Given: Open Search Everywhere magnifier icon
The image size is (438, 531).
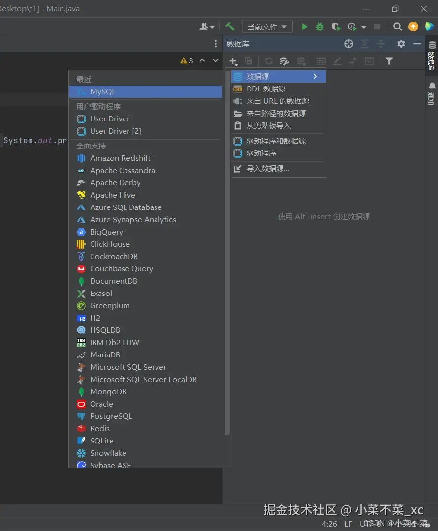Looking at the screenshot, I should (397, 27).
